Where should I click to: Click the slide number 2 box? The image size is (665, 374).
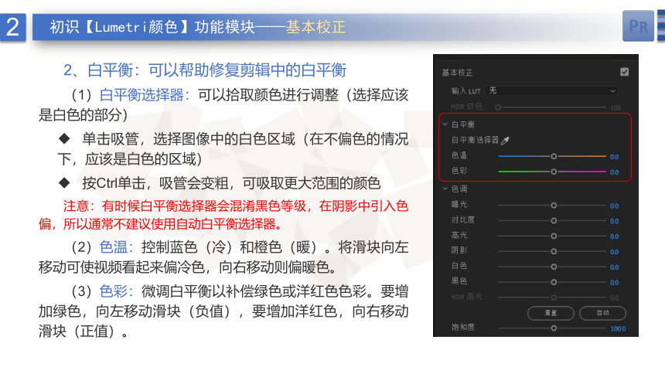12,27
